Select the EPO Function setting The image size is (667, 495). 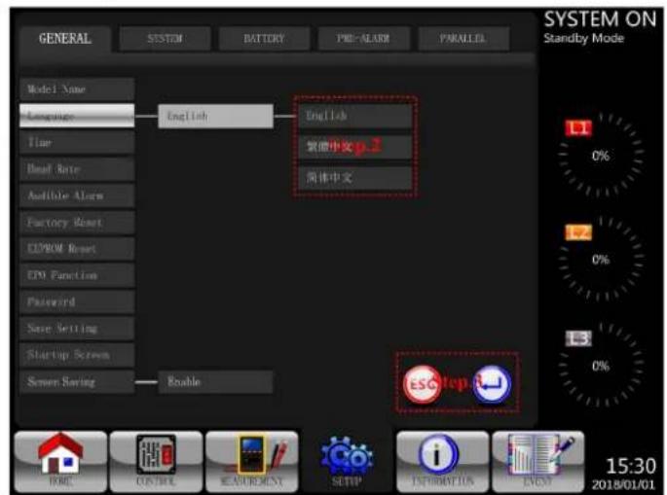(77, 275)
